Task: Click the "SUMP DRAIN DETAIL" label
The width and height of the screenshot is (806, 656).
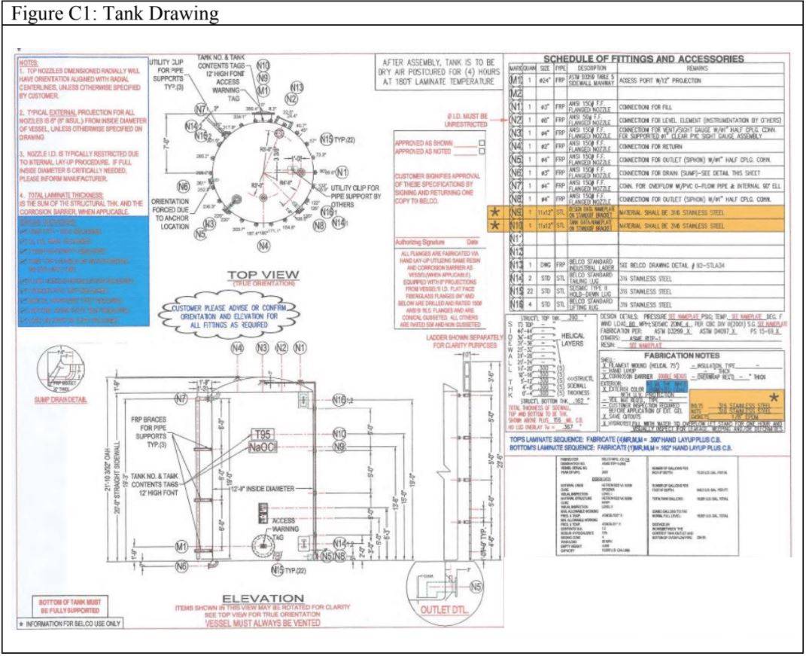Action: [61, 400]
